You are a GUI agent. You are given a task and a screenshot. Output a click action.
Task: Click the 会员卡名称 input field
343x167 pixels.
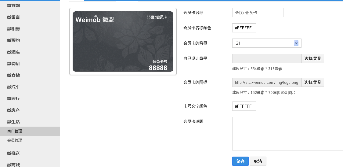pyautogui.click(x=258, y=13)
